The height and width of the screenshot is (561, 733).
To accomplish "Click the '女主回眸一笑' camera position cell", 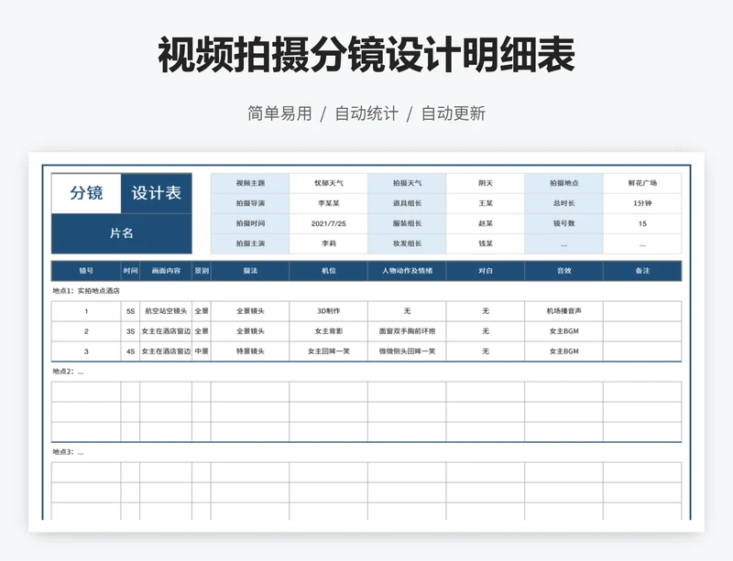I will [x=329, y=351].
